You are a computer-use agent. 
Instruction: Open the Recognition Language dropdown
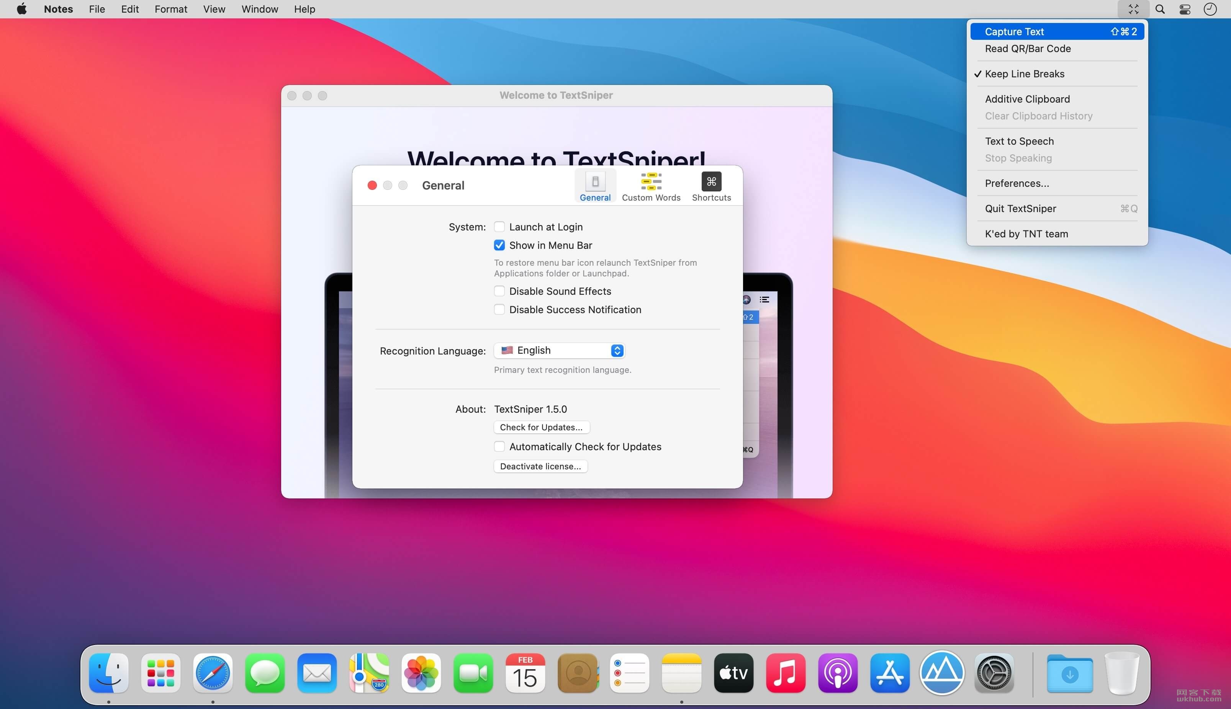tap(559, 351)
